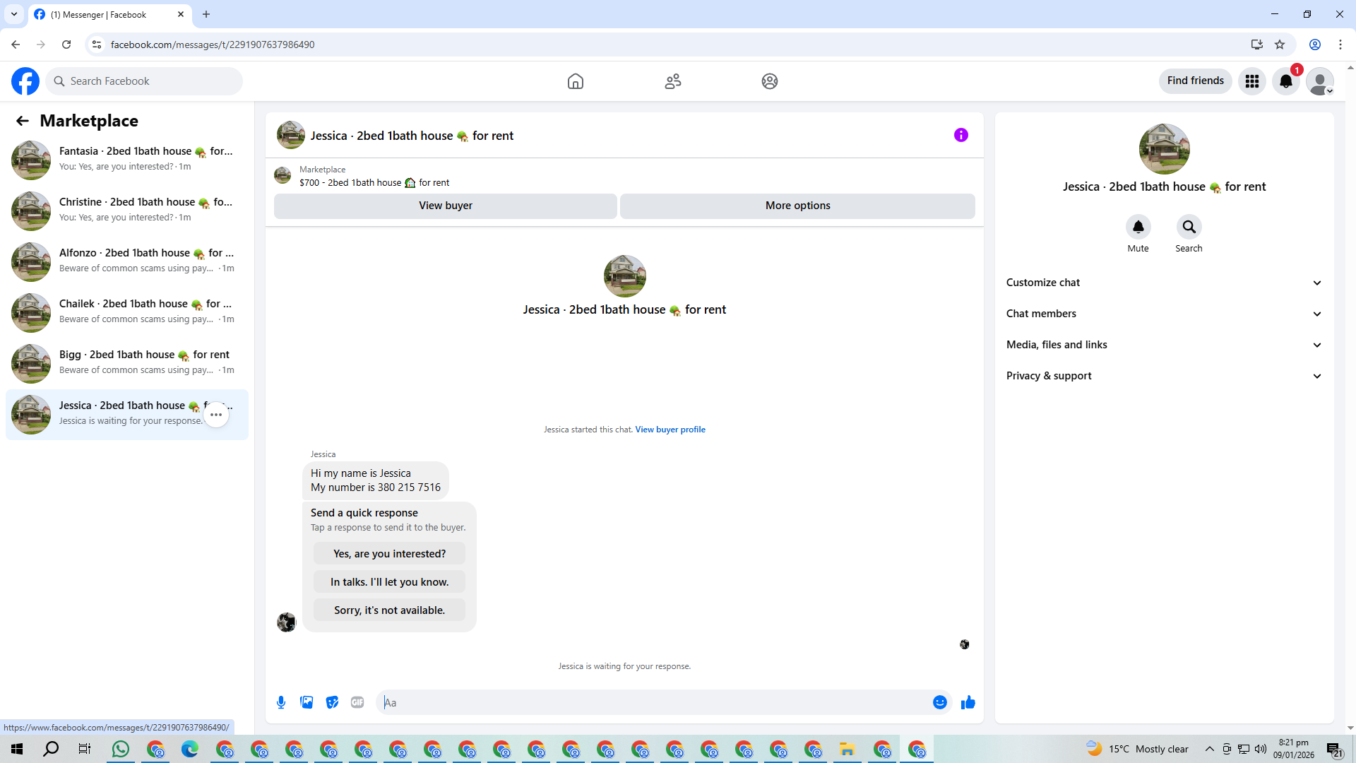Open the Facebook apps menu grid
The width and height of the screenshot is (1356, 763).
click(x=1252, y=81)
